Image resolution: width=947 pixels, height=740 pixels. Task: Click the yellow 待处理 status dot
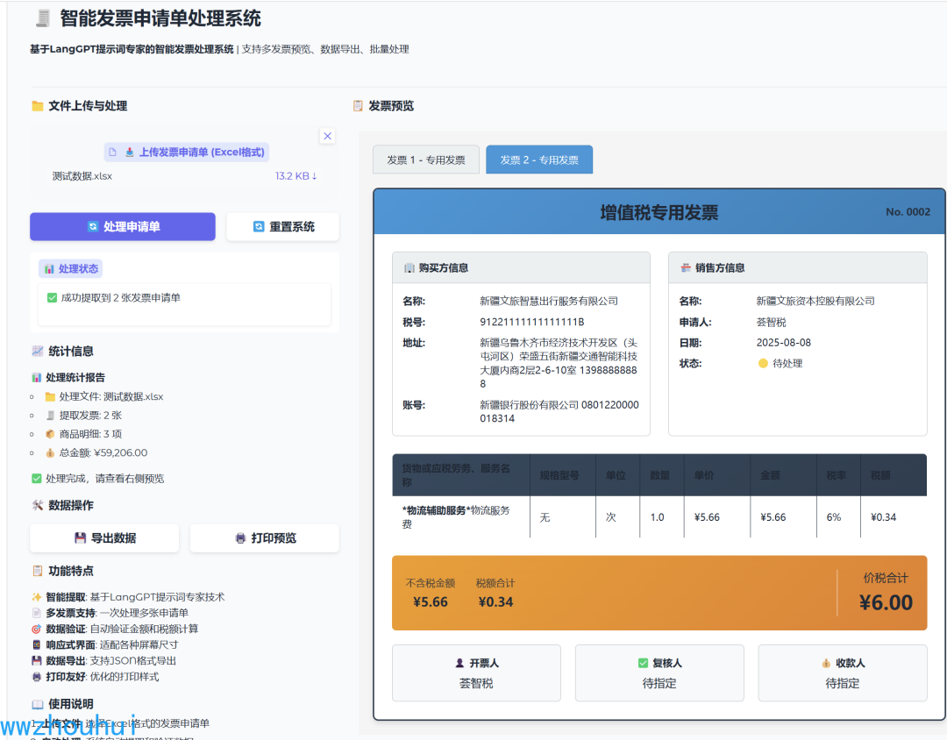tap(763, 363)
